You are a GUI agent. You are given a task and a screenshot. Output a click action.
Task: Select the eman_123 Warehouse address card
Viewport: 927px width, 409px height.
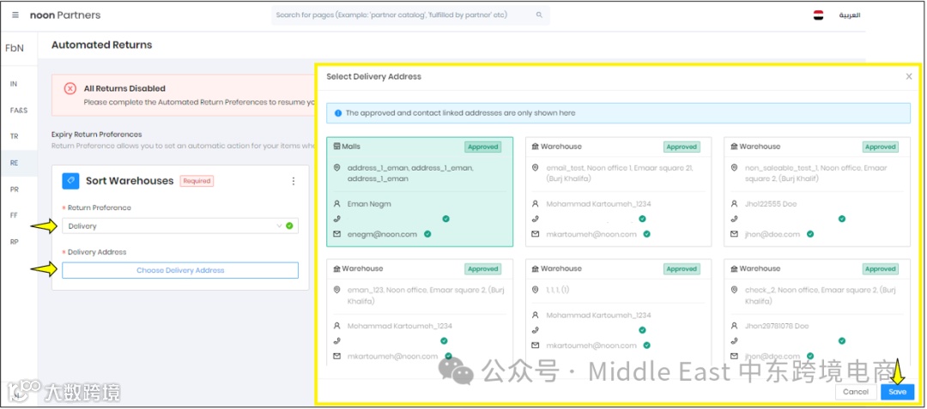click(420, 314)
